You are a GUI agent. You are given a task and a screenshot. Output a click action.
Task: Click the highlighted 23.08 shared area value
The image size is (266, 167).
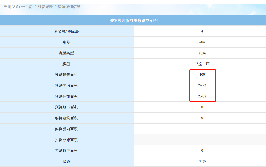[202, 96]
